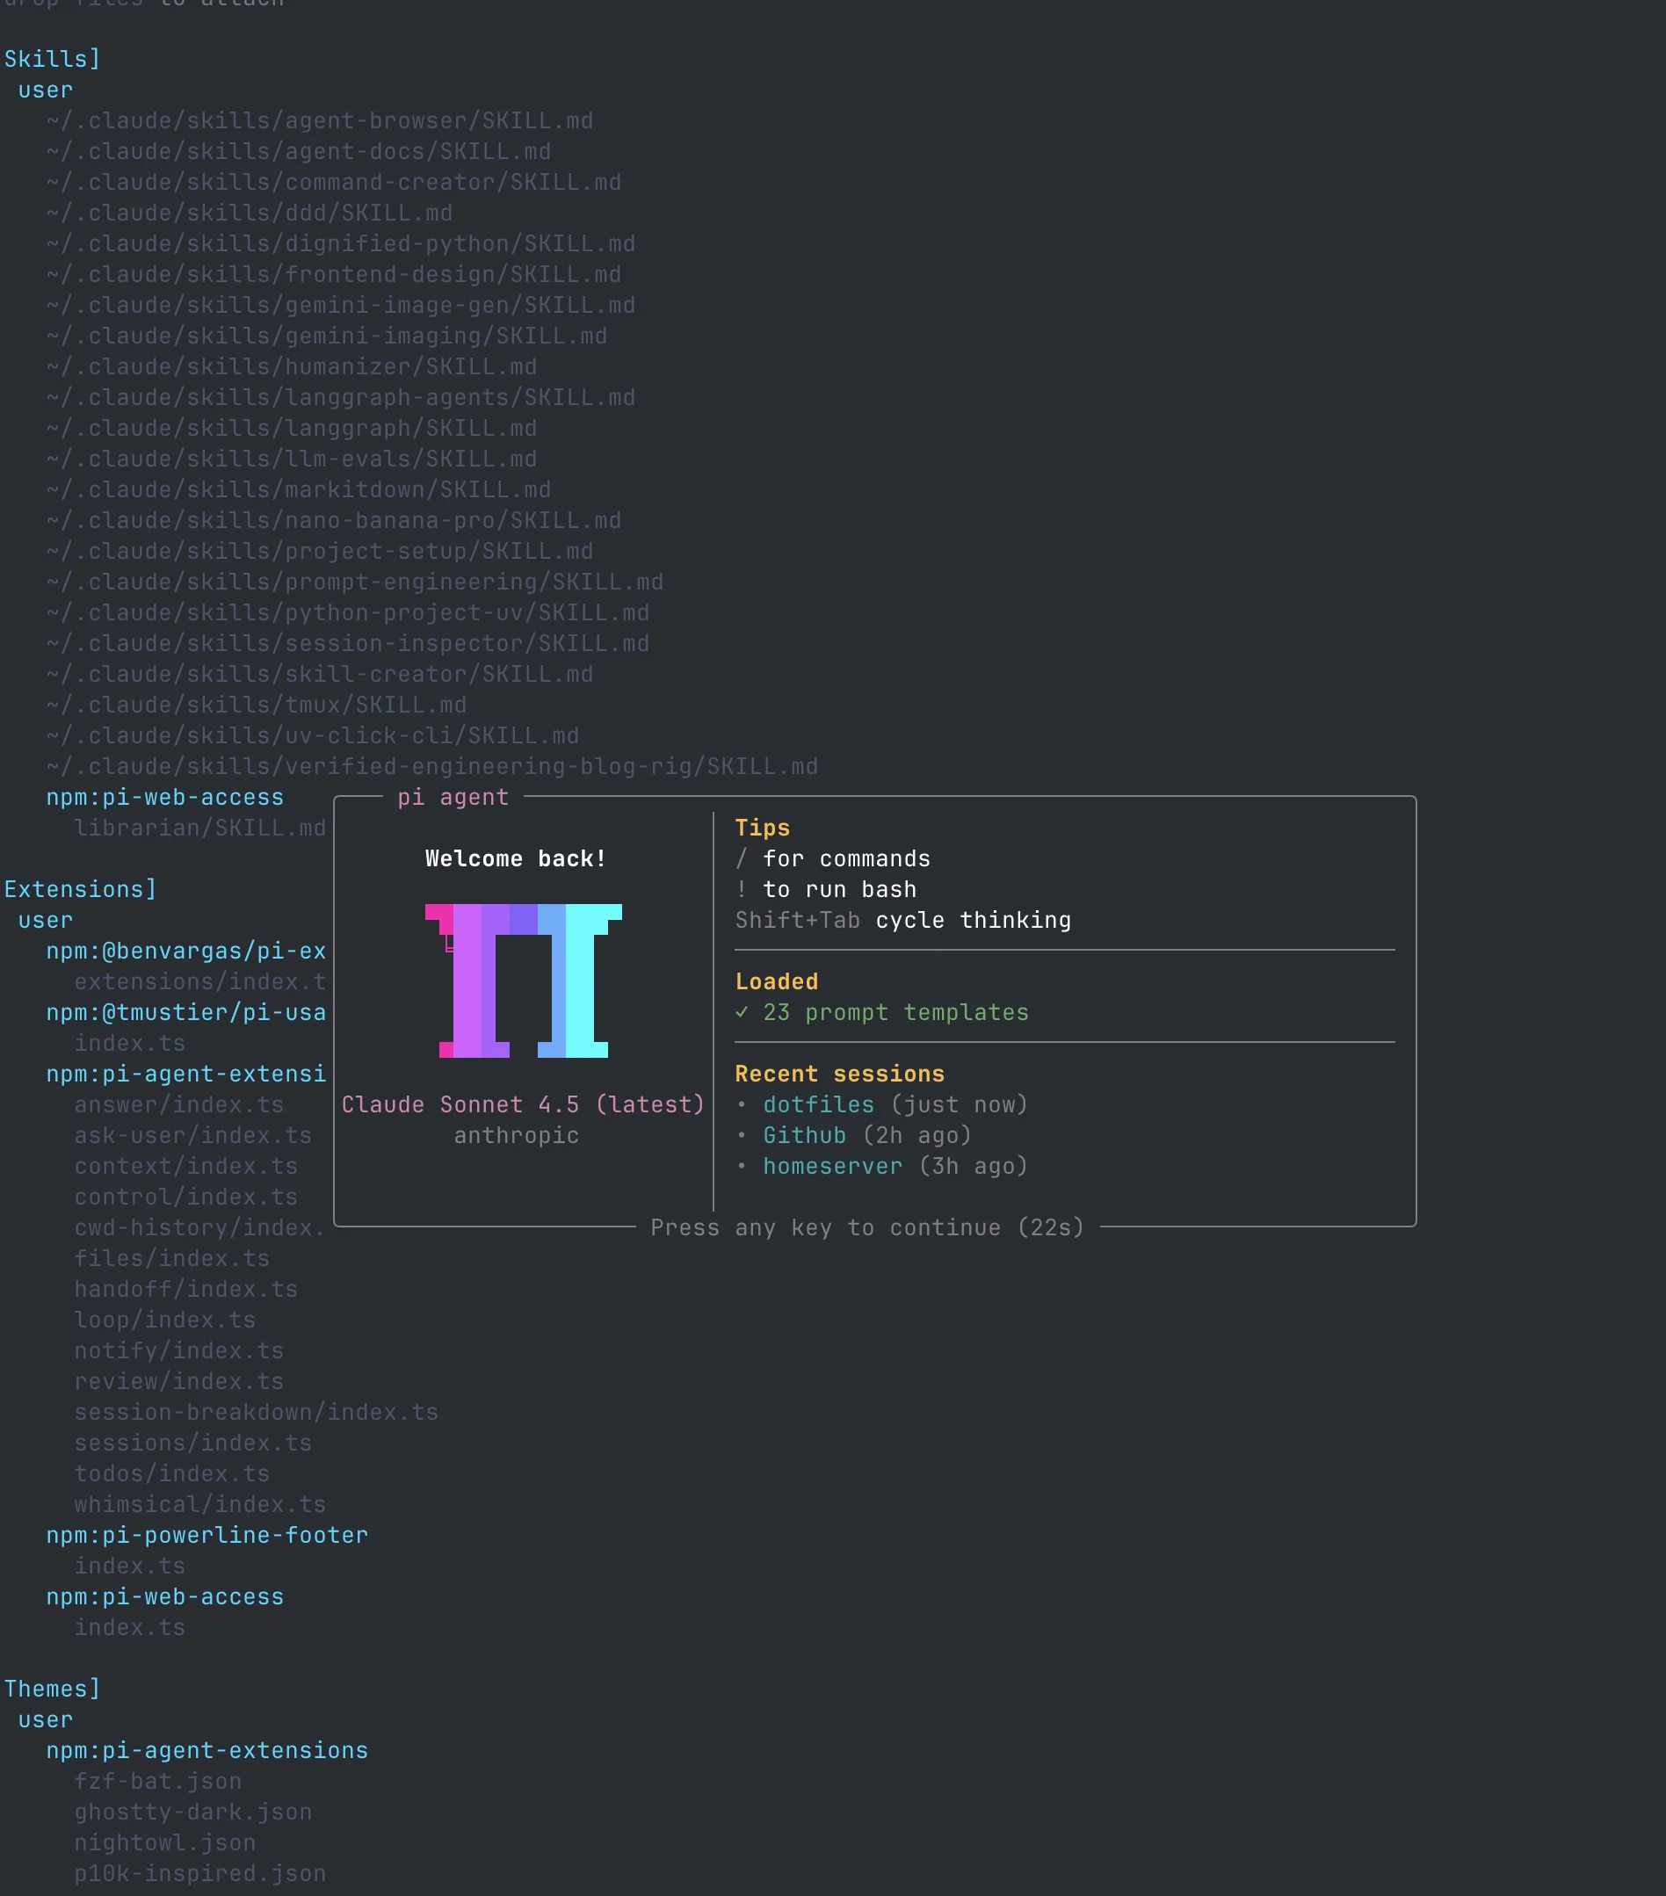1666x1896 pixels.
Task: Select the ghostty-dark.json theme file
Action: pyautogui.click(x=193, y=1811)
